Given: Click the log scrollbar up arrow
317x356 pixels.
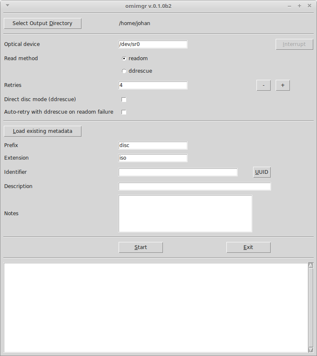Looking at the screenshot, I should [x=311, y=265].
